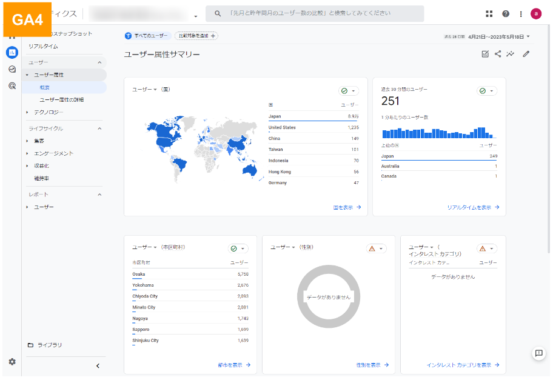The height and width of the screenshot is (383, 553).
Task: Click the Taiwan country row
Action: coord(313,150)
